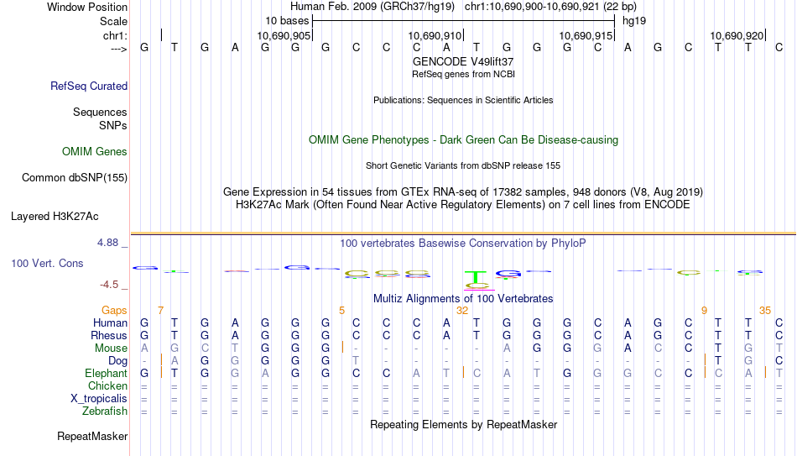
Task: Click the 10,690,905 position marker
Action: coord(284,35)
